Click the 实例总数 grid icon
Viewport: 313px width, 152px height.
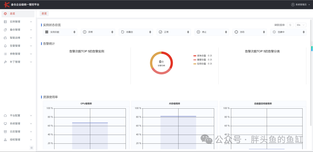(47, 32)
